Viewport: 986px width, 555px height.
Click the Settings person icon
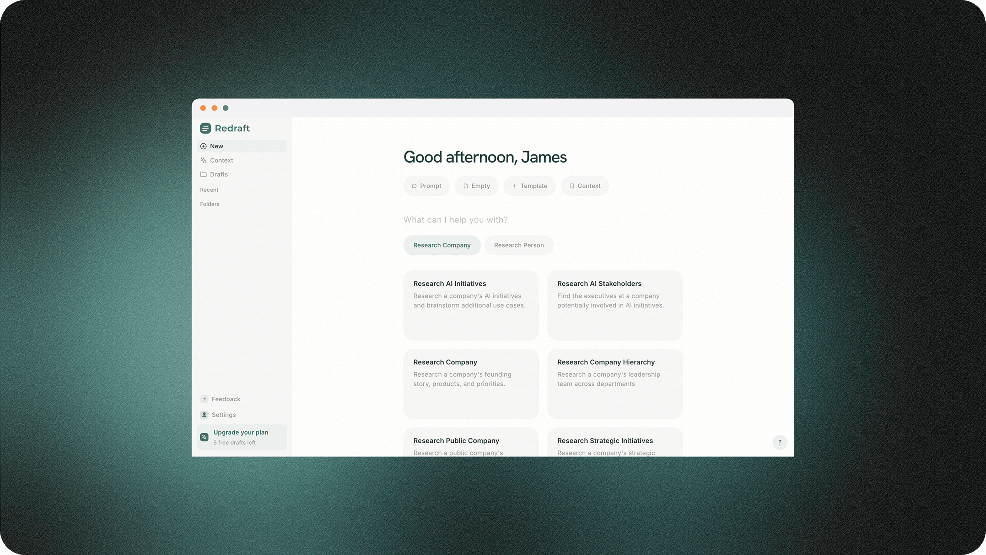204,415
